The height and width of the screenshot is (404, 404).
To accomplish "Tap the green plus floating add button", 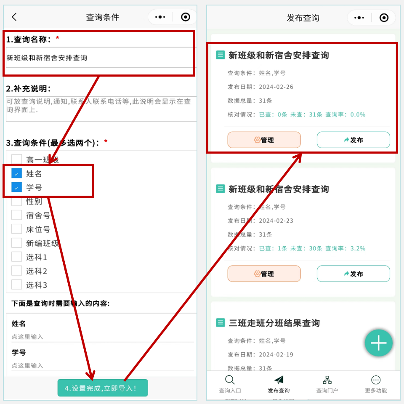I will [378, 343].
